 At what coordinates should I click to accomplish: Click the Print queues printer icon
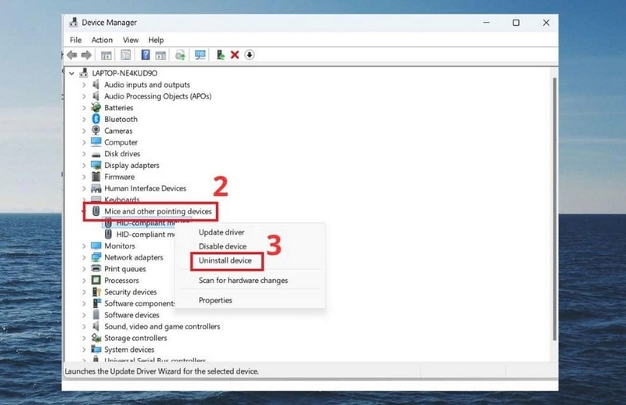pyautogui.click(x=95, y=269)
